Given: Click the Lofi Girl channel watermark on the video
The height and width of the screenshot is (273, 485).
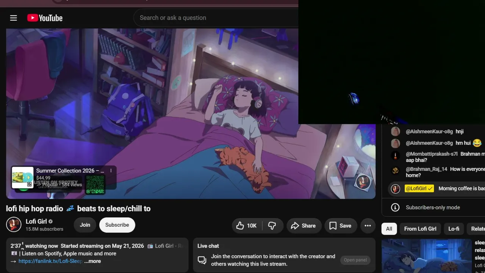Looking at the screenshot, I should tap(363, 182).
